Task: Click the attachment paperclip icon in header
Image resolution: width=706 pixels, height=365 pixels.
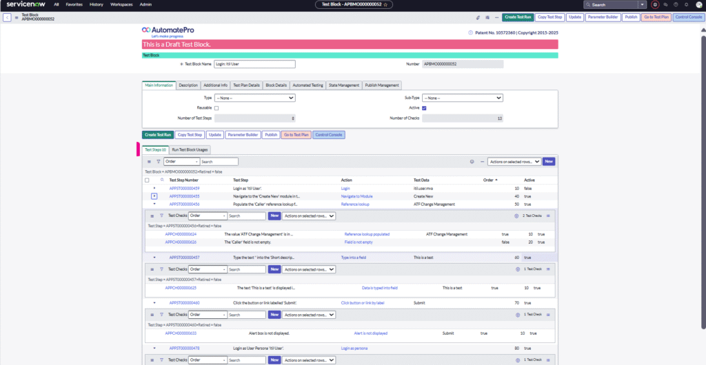Action: click(478, 17)
